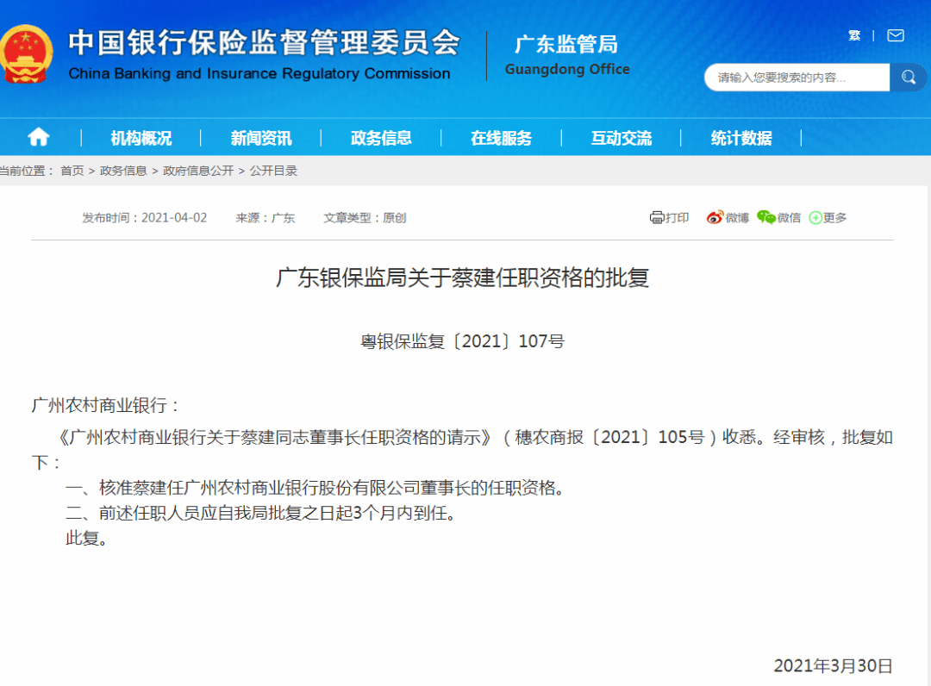Screen dimensions: 931x686
Task: Open 在线服务 menu
Action: 501,138
